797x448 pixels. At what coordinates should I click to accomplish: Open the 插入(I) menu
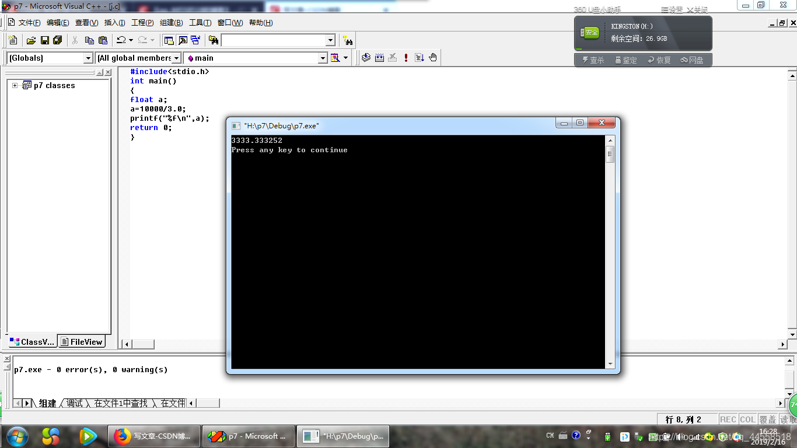[114, 23]
